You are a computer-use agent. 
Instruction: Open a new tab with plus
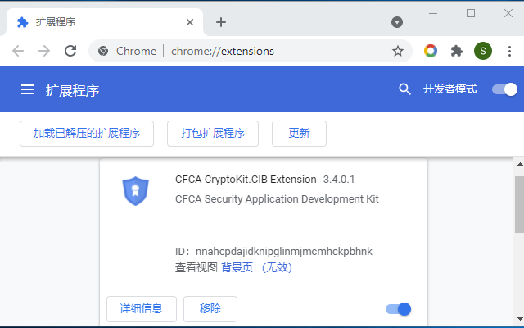(221, 22)
